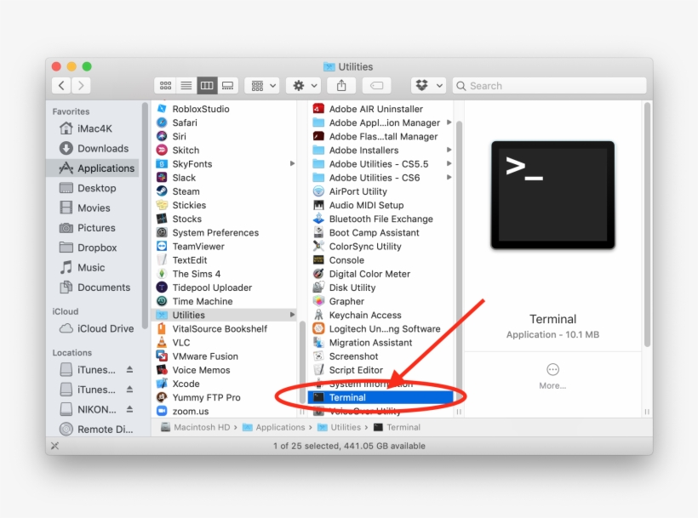Select the Stickies app icon
Screen dimensions: 698x518
(162, 205)
